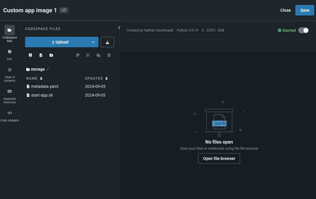Sort files by Updated column
316x199 pixels.
coord(96,78)
